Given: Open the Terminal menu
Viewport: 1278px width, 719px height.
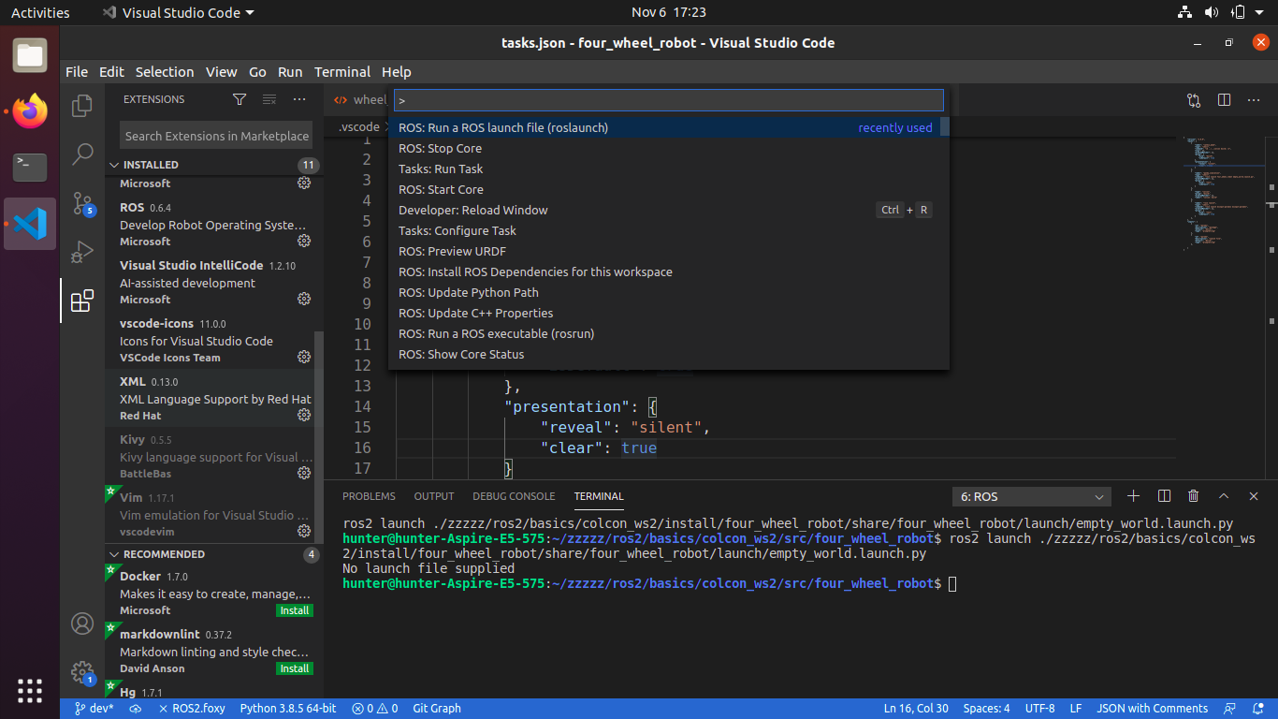Looking at the screenshot, I should pyautogui.click(x=342, y=72).
